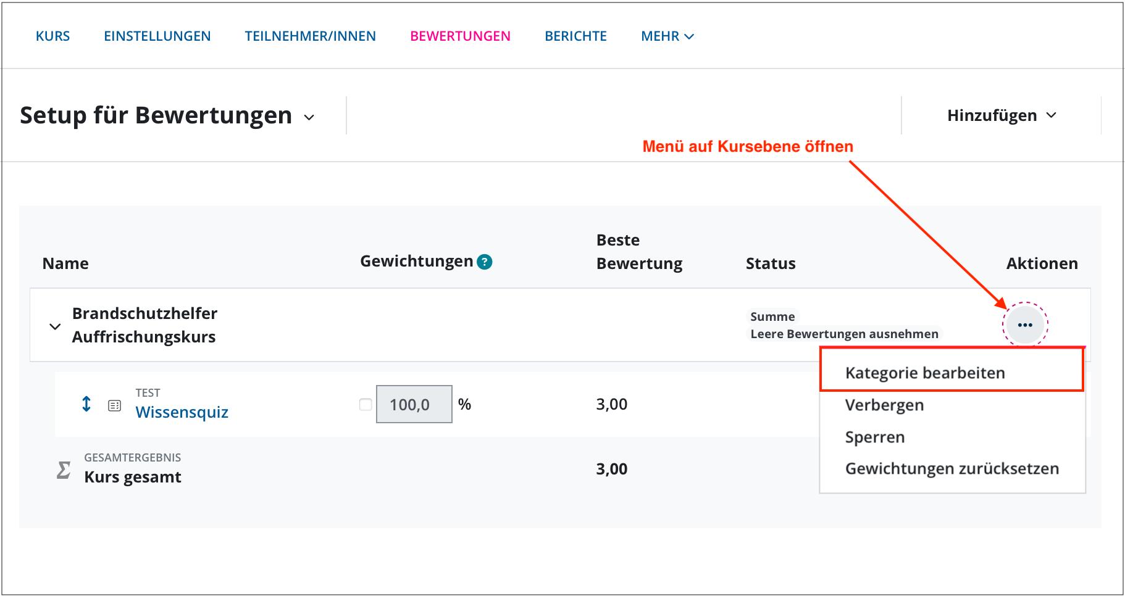
Task: Collapse the Brandschutzhelfer Auffrischungskurs category
Action: (54, 326)
